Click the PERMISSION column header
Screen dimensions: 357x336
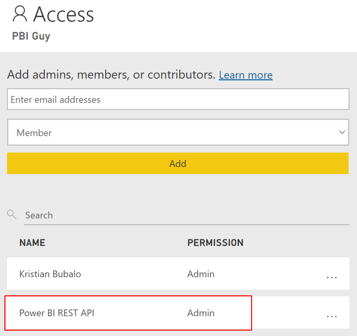pyautogui.click(x=215, y=243)
